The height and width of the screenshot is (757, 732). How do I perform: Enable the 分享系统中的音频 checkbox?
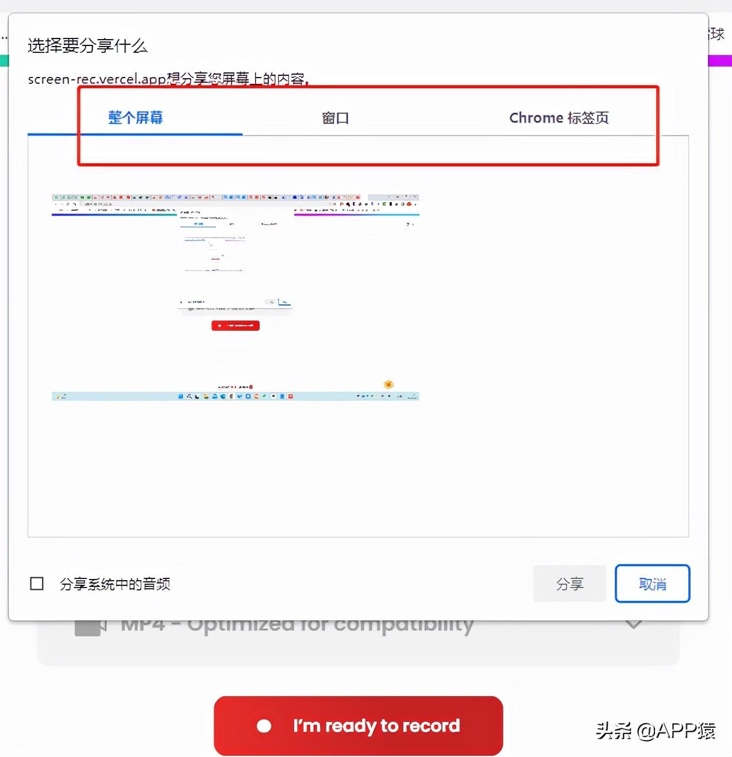(37, 584)
